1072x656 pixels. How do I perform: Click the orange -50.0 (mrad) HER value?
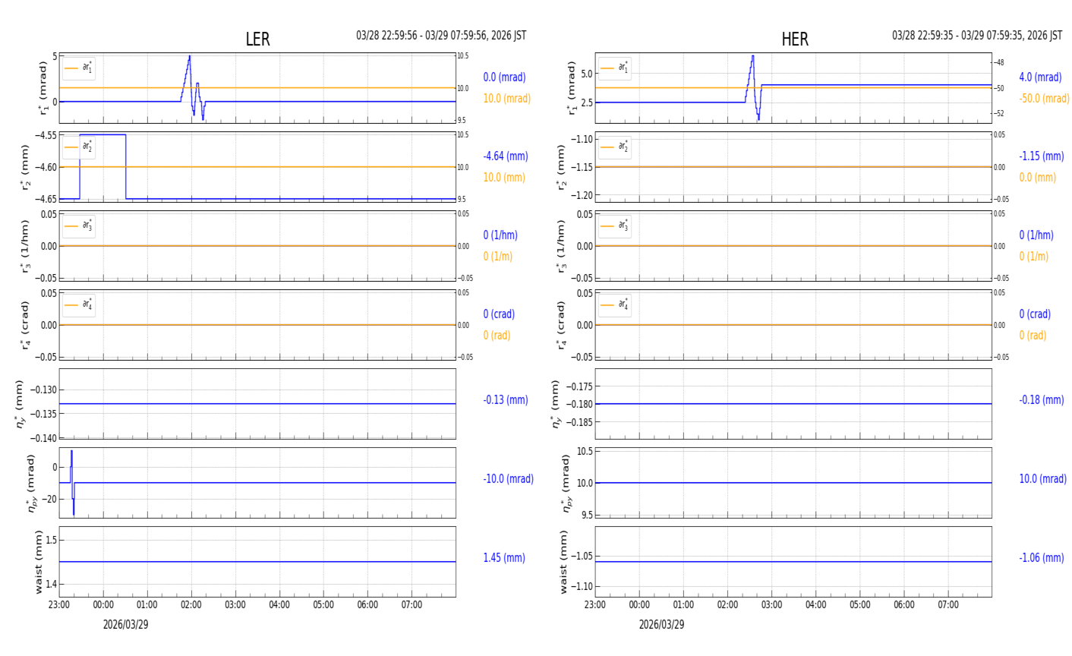[1044, 99]
